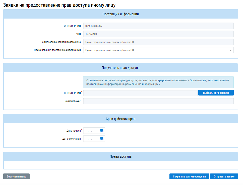Open the calendar picker for Дата начала
The height and width of the screenshot is (185, 243).
(x=102, y=131)
